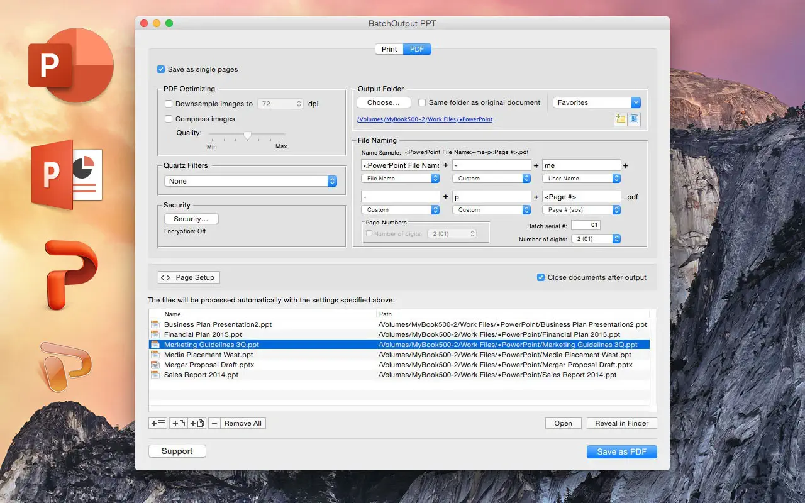Click the Save as PDF button

pyautogui.click(x=621, y=451)
